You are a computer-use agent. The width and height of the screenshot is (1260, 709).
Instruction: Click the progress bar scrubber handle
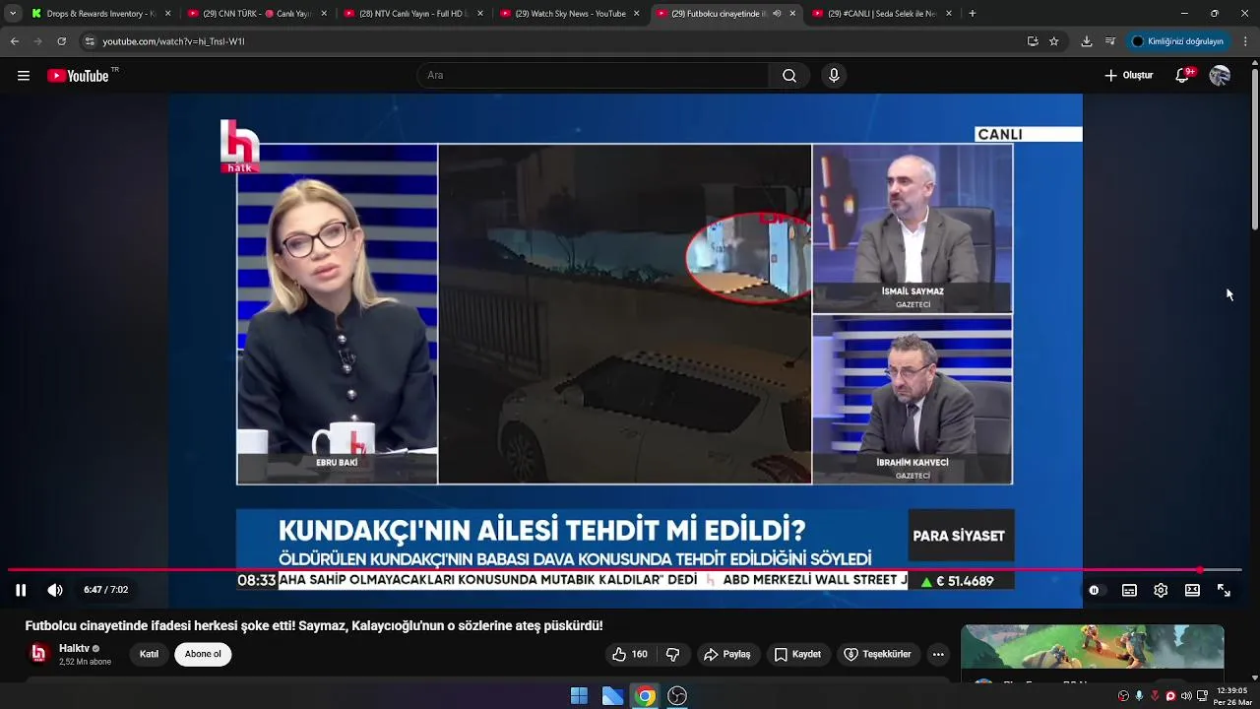point(1200,570)
